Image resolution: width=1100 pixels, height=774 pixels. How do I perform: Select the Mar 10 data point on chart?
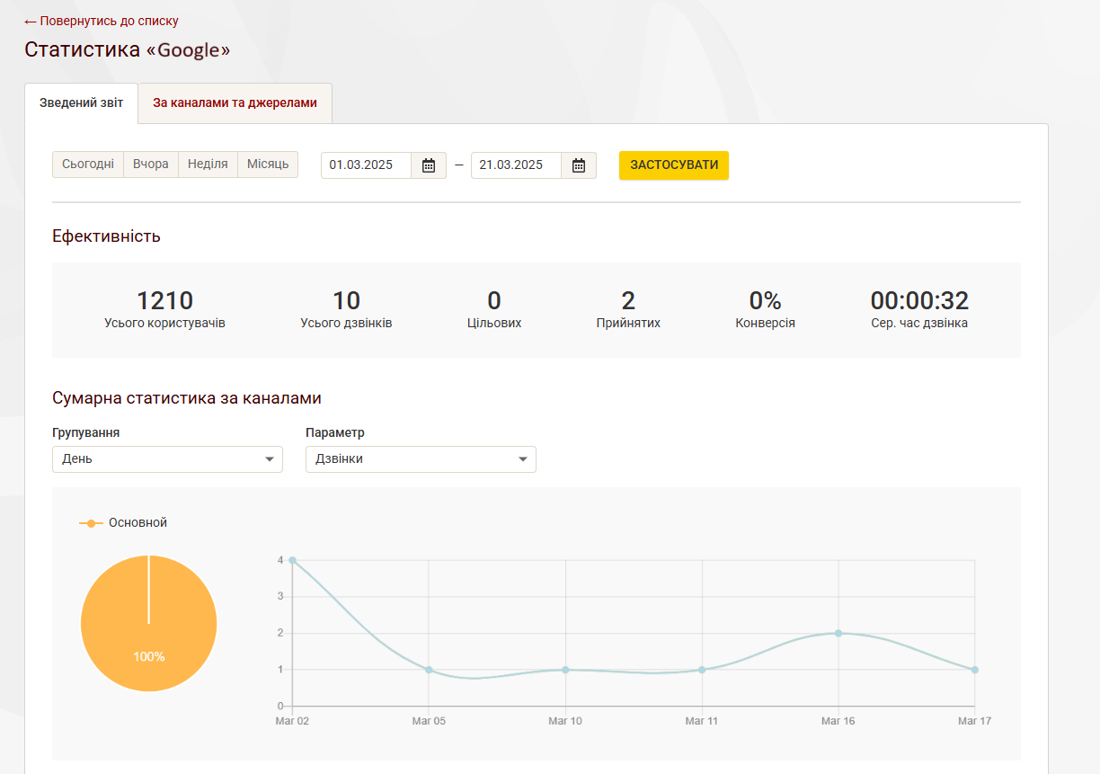coord(565,670)
